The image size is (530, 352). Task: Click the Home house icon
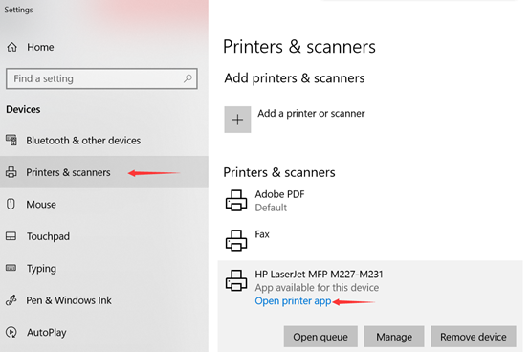pyautogui.click(x=11, y=47)
